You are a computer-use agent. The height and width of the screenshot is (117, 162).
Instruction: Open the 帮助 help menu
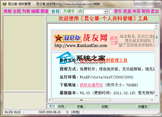pos(146,11)
